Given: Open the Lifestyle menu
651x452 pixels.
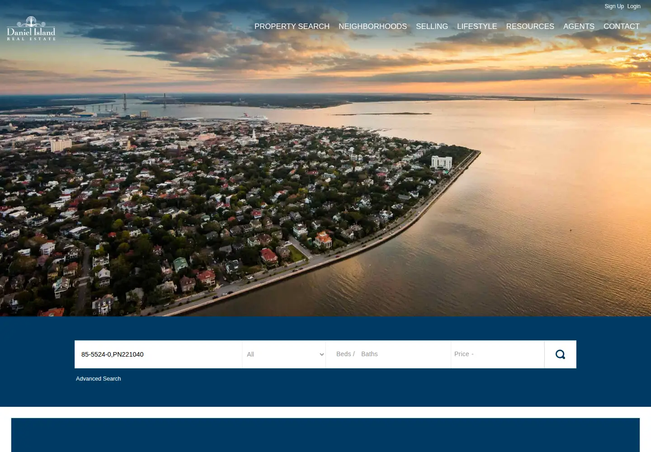Looking at the screenshot, I should [x=477, y=27].
